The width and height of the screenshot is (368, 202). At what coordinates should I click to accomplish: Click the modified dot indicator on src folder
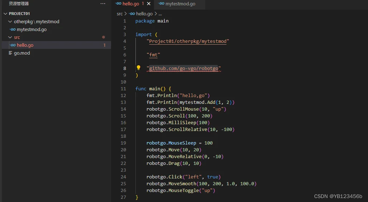click(x=104, y=37)
